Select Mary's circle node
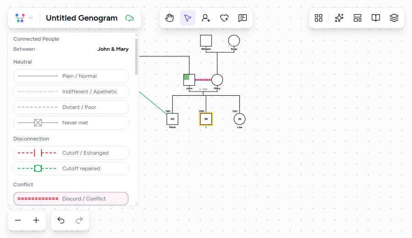Image resolution: width=412 pixels, height=238 pixels. 217,80
